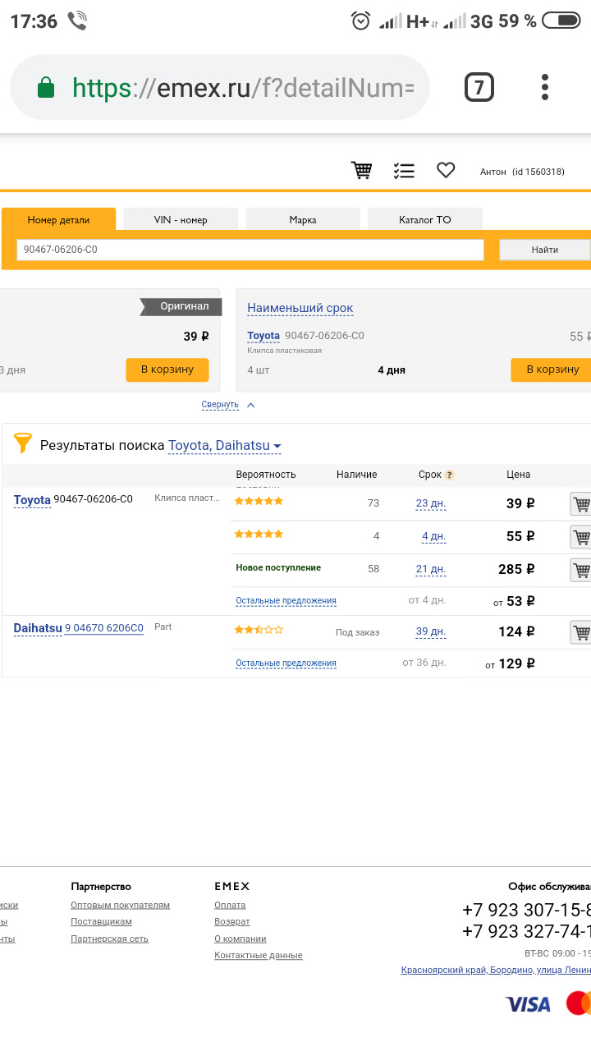Click the 23 дн. delivery term

pos(431,503)
